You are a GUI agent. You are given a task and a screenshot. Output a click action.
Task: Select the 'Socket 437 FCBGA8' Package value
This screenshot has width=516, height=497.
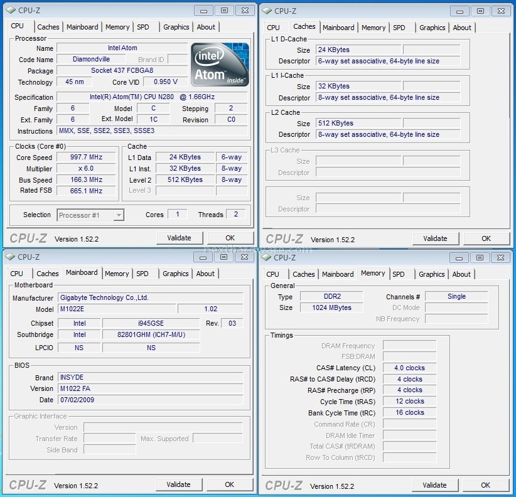(x=122, y=70)
